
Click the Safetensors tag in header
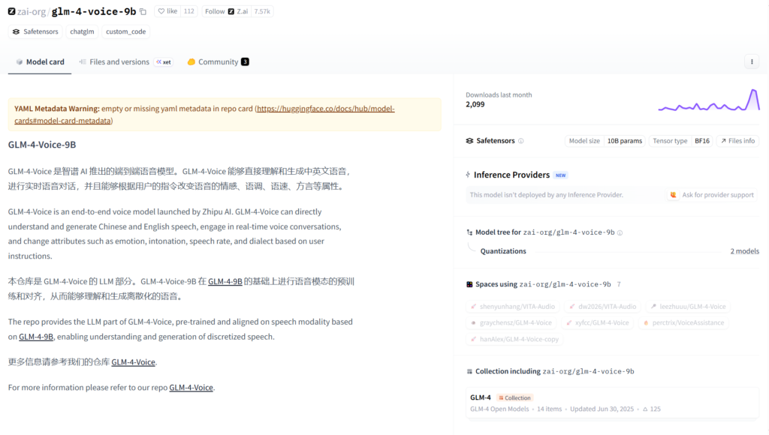point(35,31)
